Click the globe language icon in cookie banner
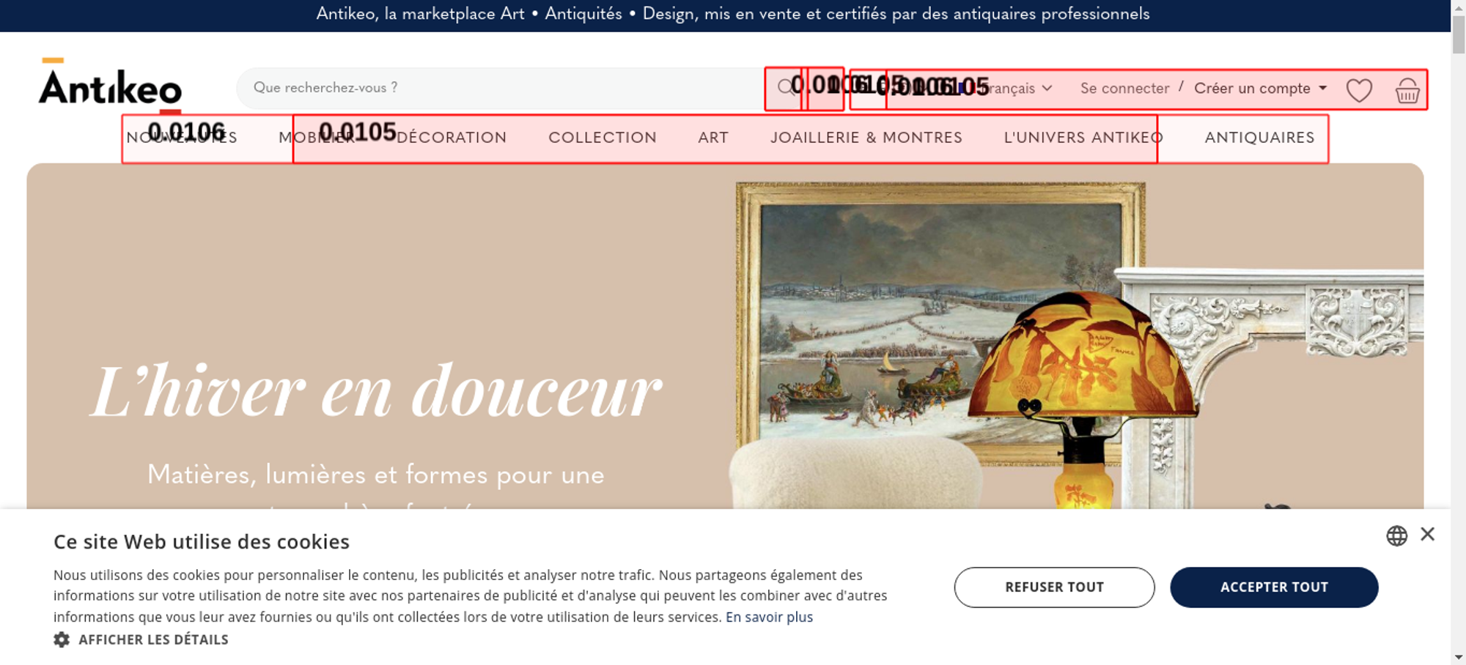 [x=1396, y=535]
